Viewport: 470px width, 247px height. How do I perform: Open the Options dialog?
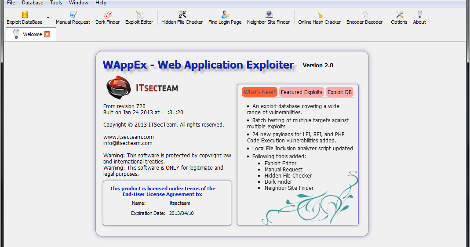[399, 18]
